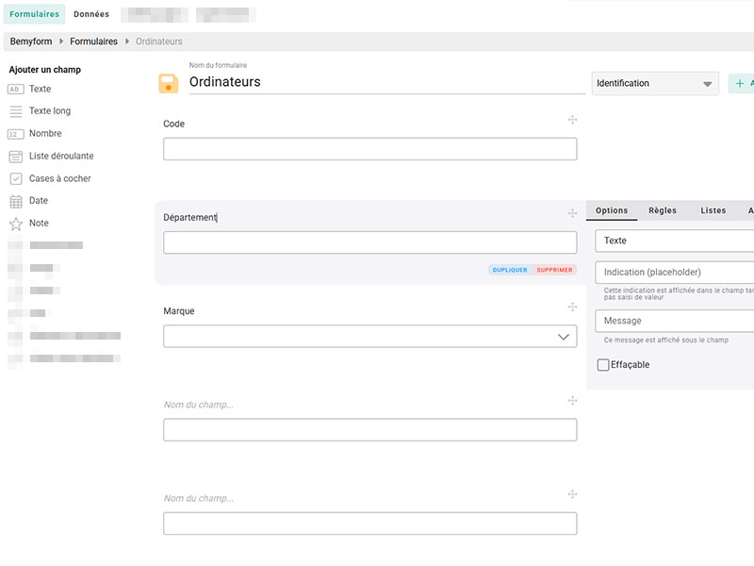Add a Texte field from sidebar
This screenshot has width=754, height=566.
click(x=40, y=89)
